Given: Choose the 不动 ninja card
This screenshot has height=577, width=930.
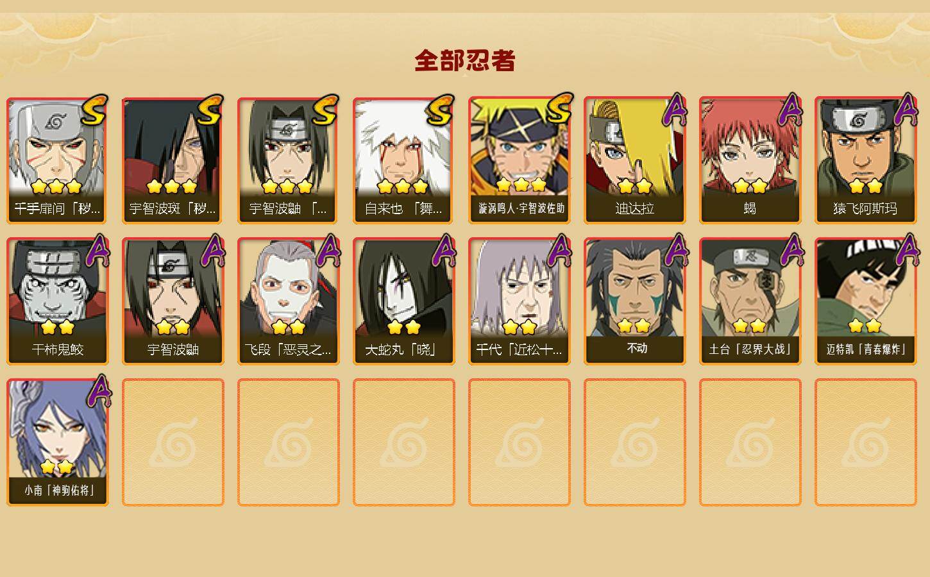Looking at the screenshot, I should pyautogui.click(x=634, y=301).
